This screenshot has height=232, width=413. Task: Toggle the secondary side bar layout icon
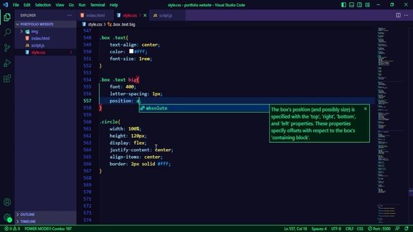pos(359,5)
